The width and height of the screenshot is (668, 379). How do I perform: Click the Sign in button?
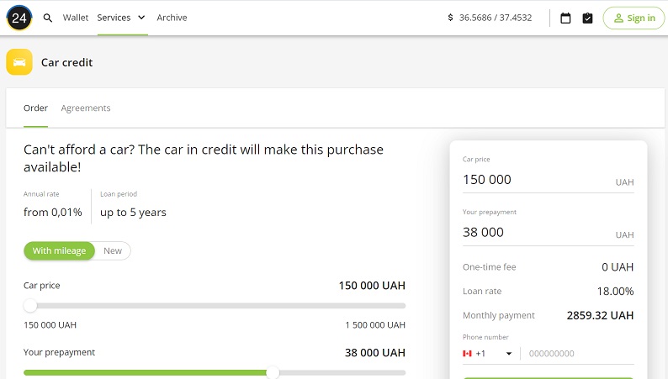tap(634, 18)
